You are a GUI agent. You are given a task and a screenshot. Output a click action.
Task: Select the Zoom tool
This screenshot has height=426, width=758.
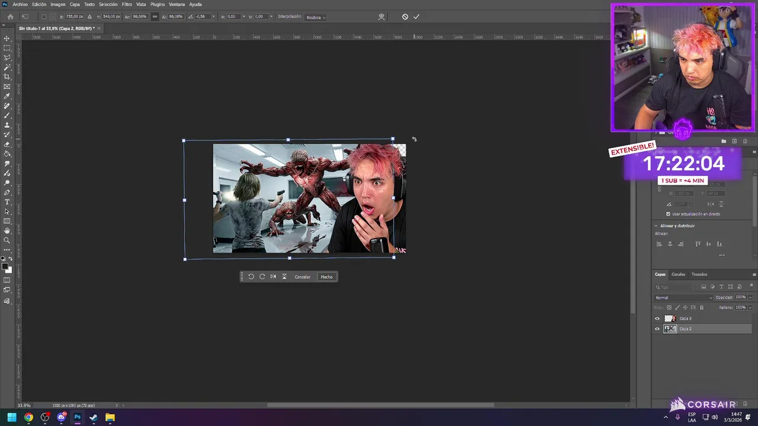click(x=7, y=240)
